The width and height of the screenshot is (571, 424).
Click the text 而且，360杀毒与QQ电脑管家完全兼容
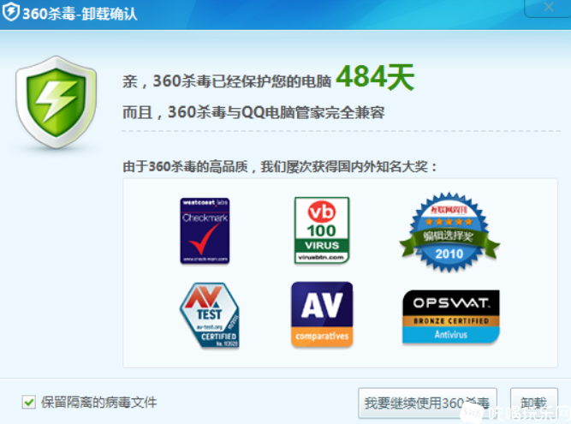pyautogui.click(x=253, y=112)
